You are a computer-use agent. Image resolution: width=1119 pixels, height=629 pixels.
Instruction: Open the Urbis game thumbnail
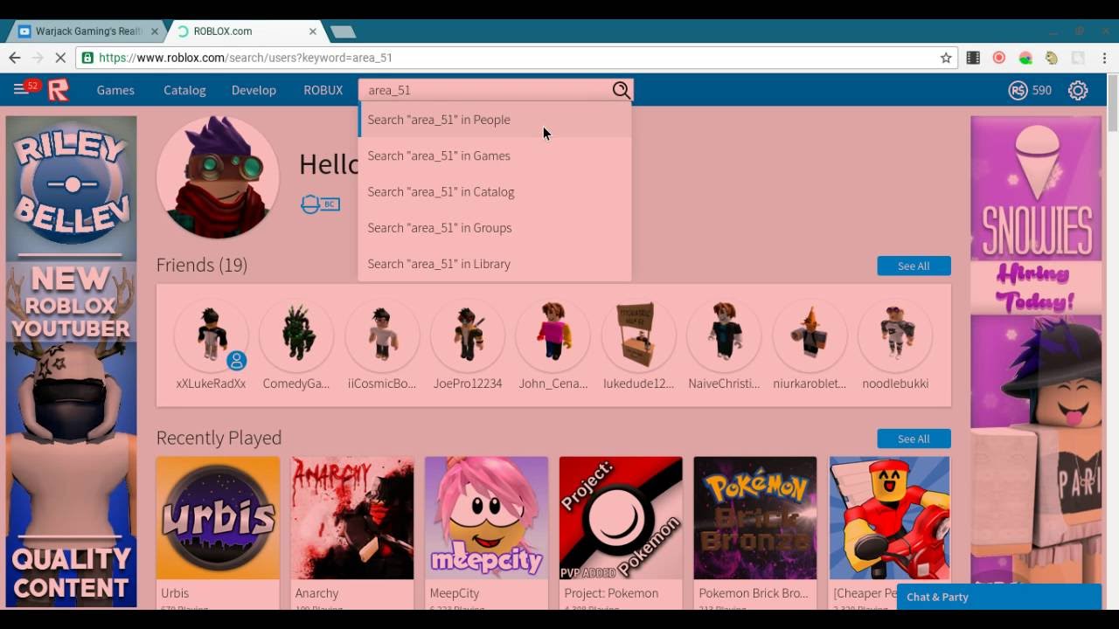click(x=218, y=518)
